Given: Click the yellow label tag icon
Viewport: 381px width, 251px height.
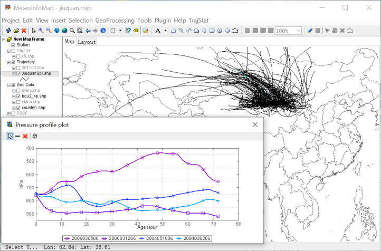Looking at the screenshot, I should coord(136,31).
